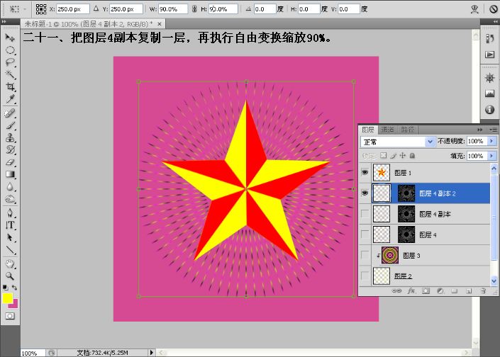This screenshot has height=357, width=500.
Task: Open the Layers panel options menu
Action: coord(493,130)
